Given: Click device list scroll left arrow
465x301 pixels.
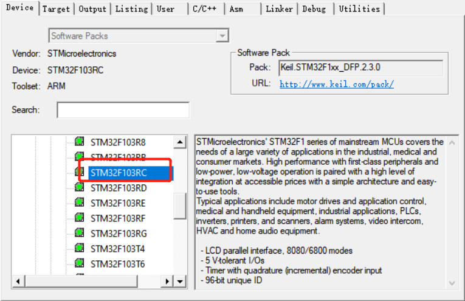Looking at the screenshot, I should pyautogui.click(x=18, y=281).
